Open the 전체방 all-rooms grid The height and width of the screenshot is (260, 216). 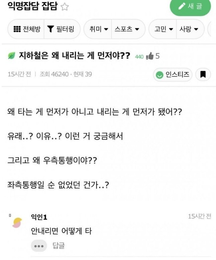click(27, 29)
